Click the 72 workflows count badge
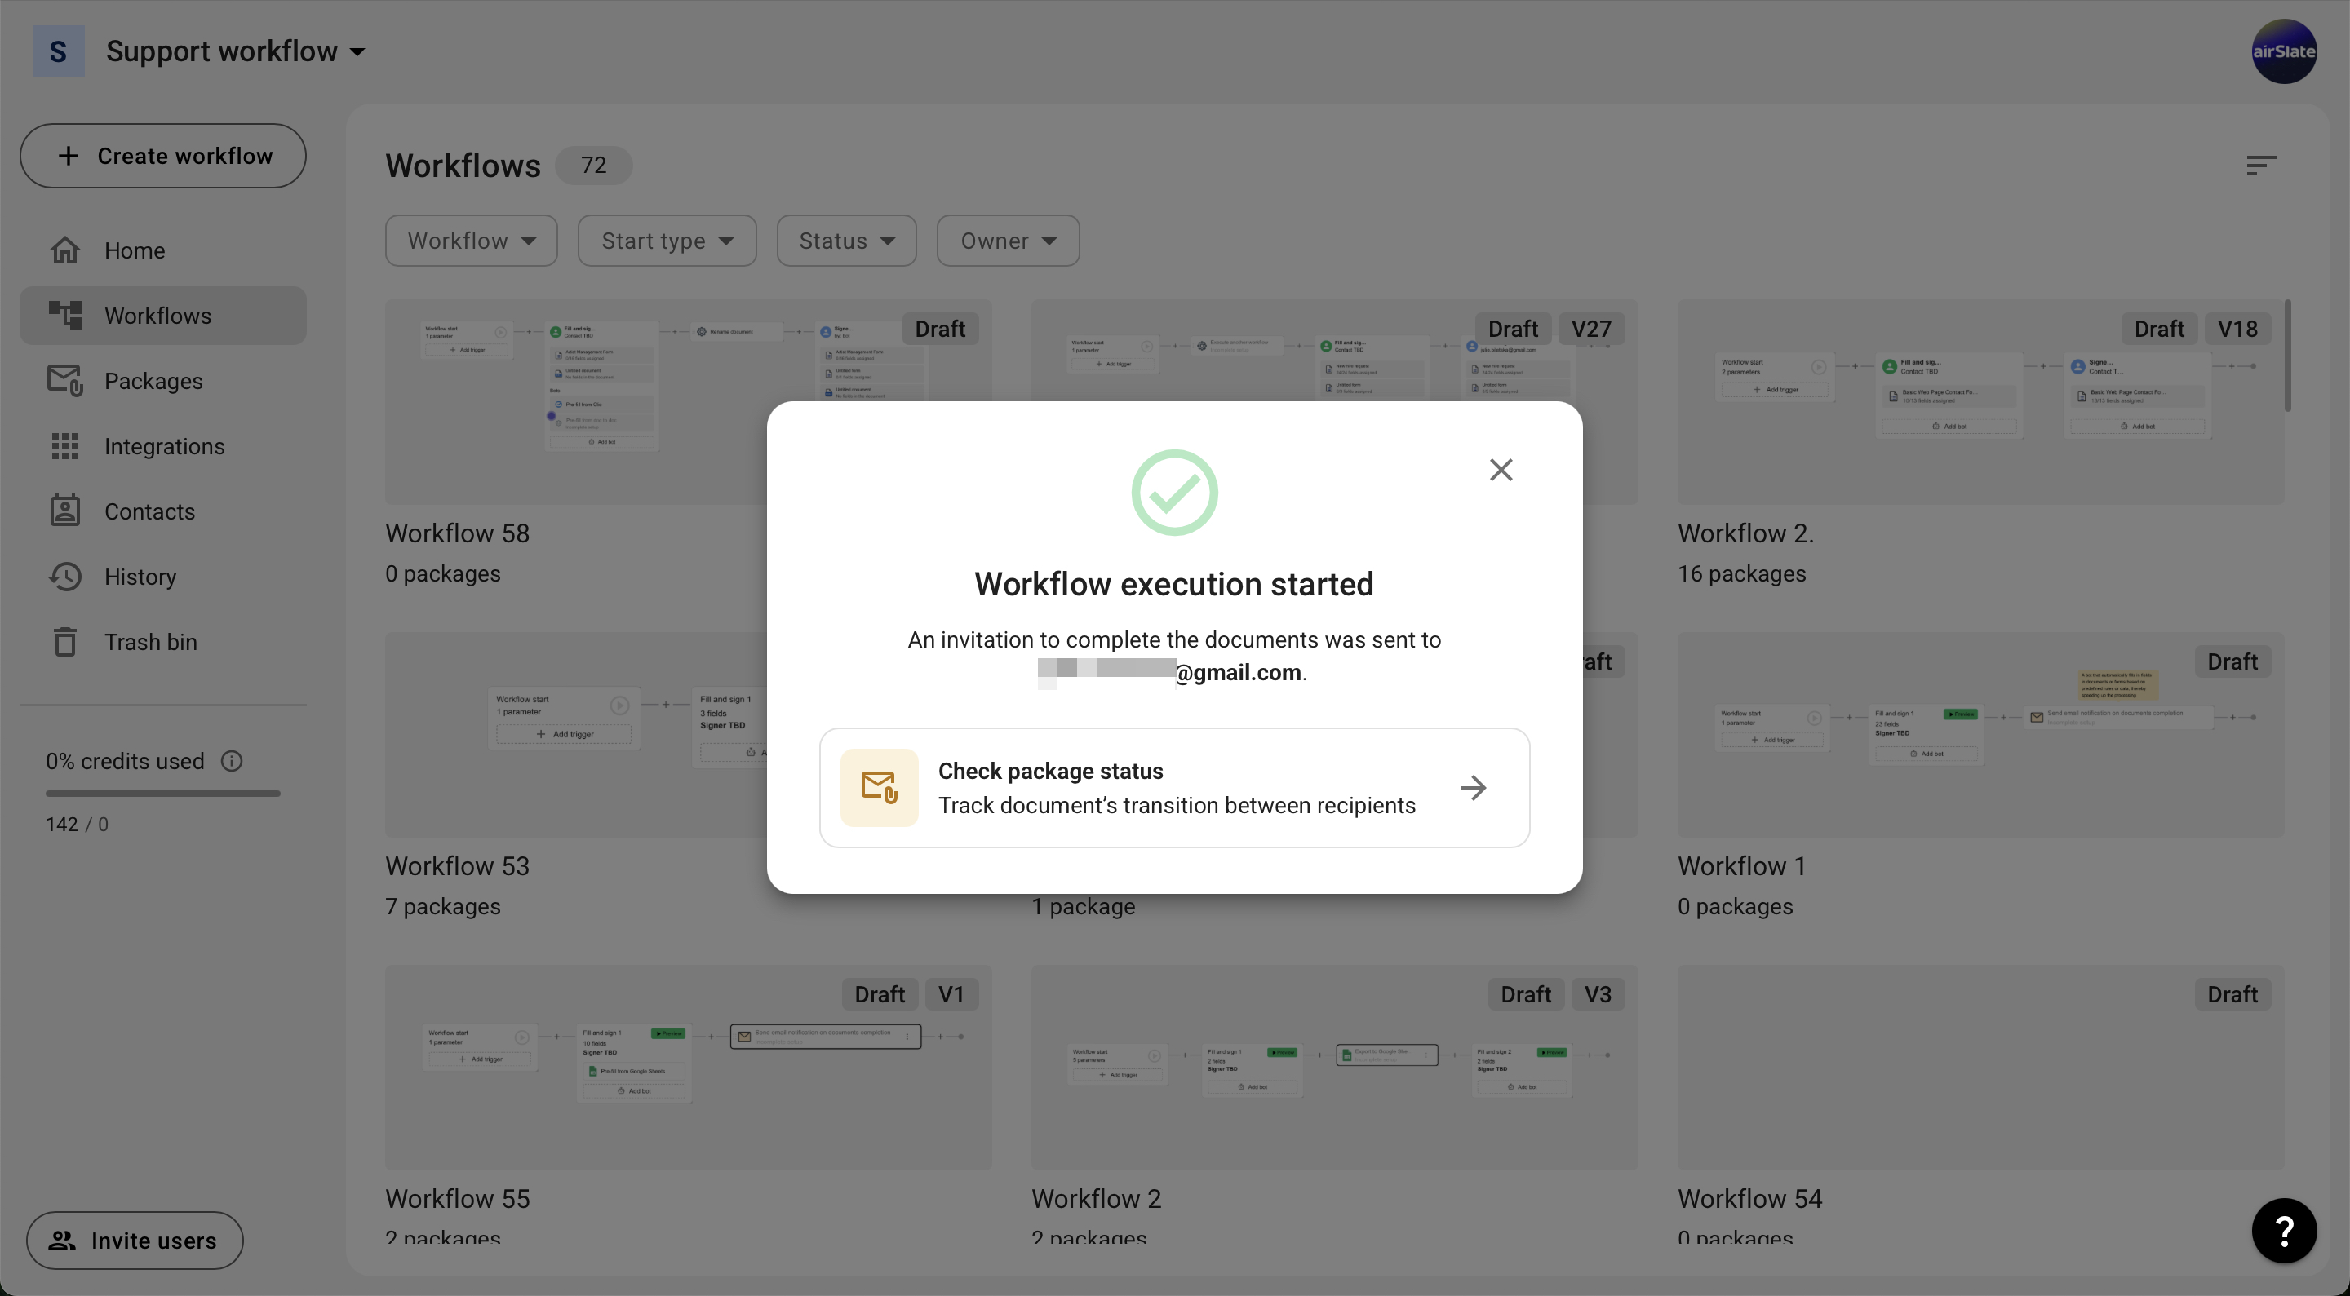Image resolution: width=2350 pixels, height=1296 pixels. point(594,165)
